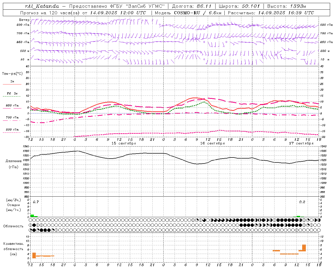Screen dimensions: 334x267
Task: Click the 700 гПа temperature legend entry
Action: tap(12, 118)
